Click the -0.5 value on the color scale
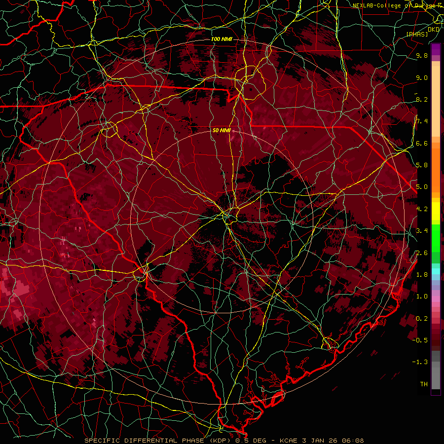 (420, 340)
